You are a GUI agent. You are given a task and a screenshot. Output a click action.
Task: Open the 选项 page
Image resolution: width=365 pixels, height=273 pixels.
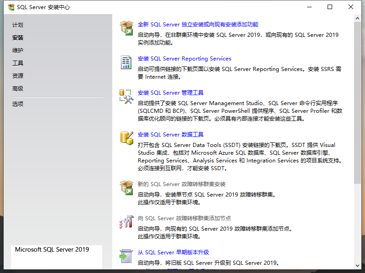click(18, 104)
